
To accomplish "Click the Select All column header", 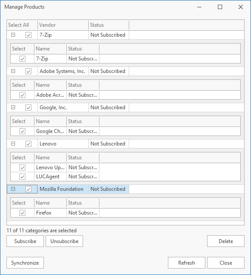I will [22, 25].
